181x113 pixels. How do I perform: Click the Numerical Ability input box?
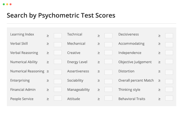[x=58, y=62]
